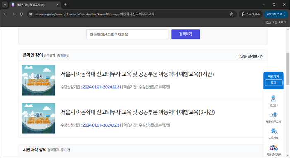Click the 온라인 강의 section heading
The width and height of the screenshot is (290, 158).
(x=33, y=55)
